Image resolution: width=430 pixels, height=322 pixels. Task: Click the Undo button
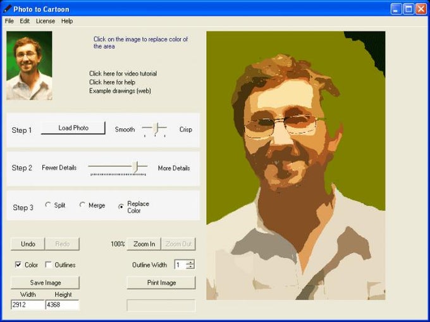tap(28, 244)
